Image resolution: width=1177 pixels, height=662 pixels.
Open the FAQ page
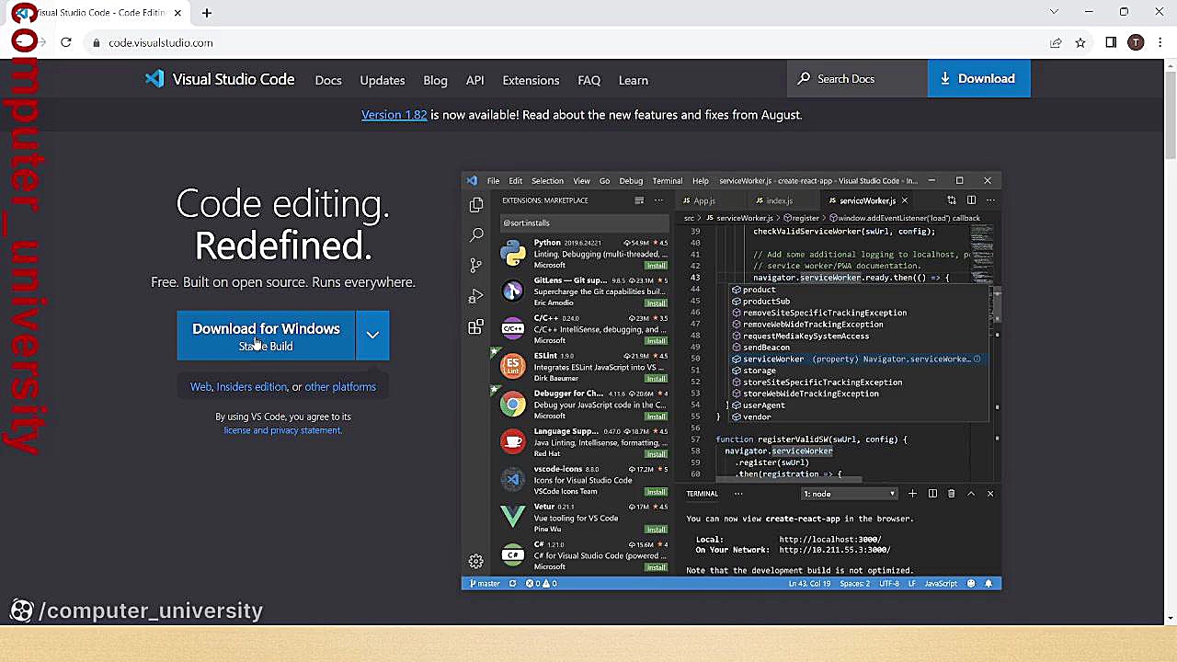click(x=588, y=80)
